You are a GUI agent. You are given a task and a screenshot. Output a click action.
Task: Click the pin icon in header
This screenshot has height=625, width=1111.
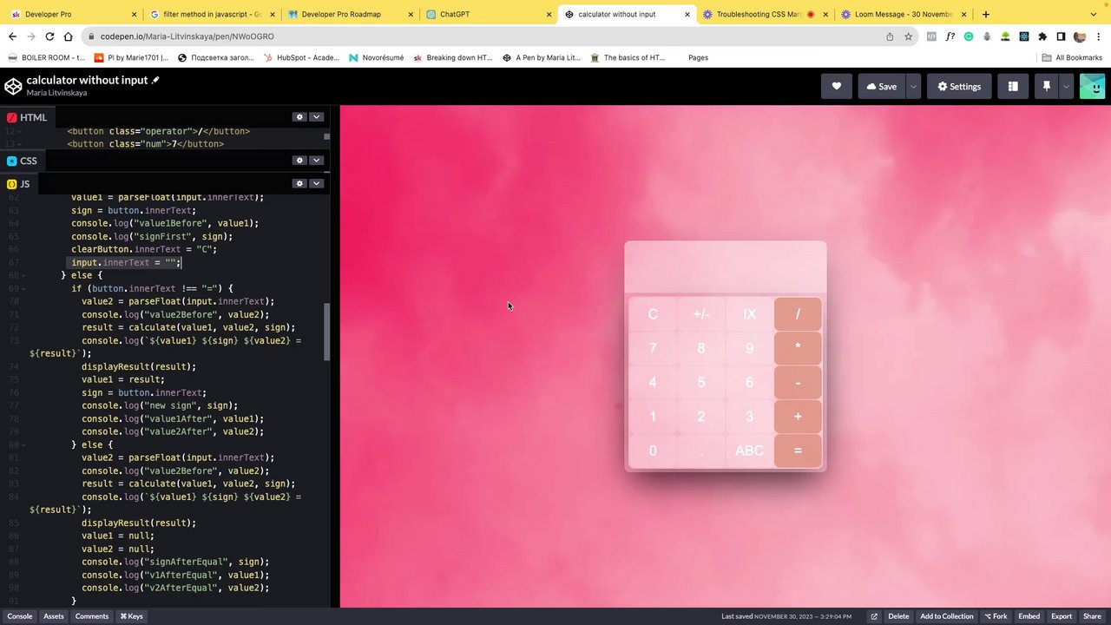(x=1047, y=87)
